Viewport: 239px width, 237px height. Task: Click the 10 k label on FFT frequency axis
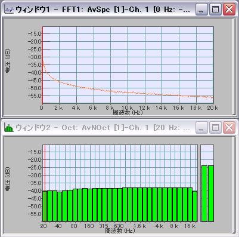[127, 108]
